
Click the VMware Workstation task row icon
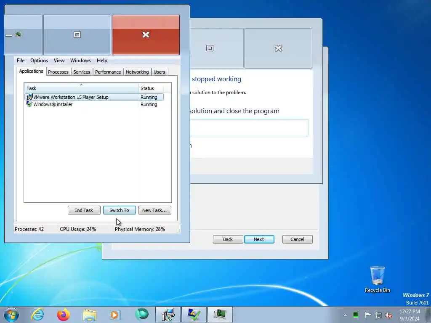tap(29, 97)
